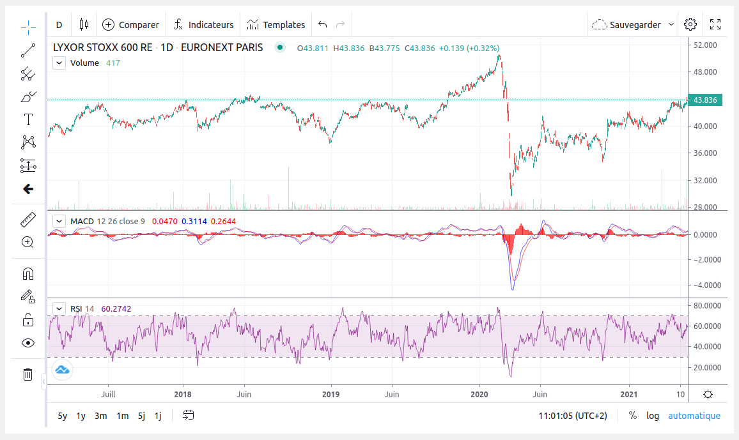Open the prediction and measurement tools

point(28,165)
